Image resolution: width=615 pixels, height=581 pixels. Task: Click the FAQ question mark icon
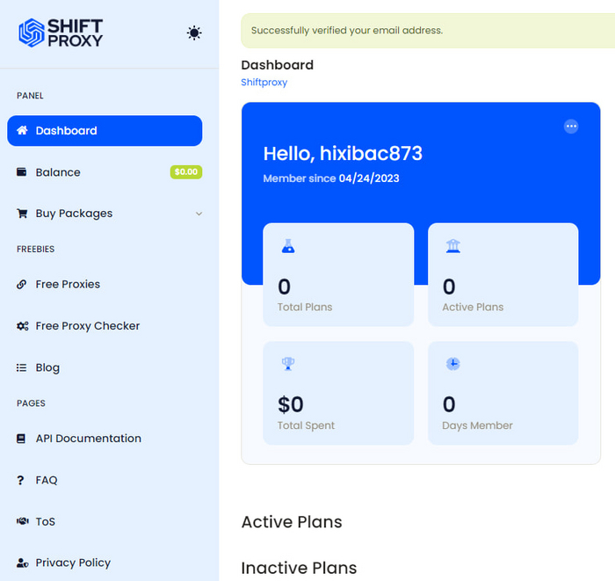tap(21, 480)
